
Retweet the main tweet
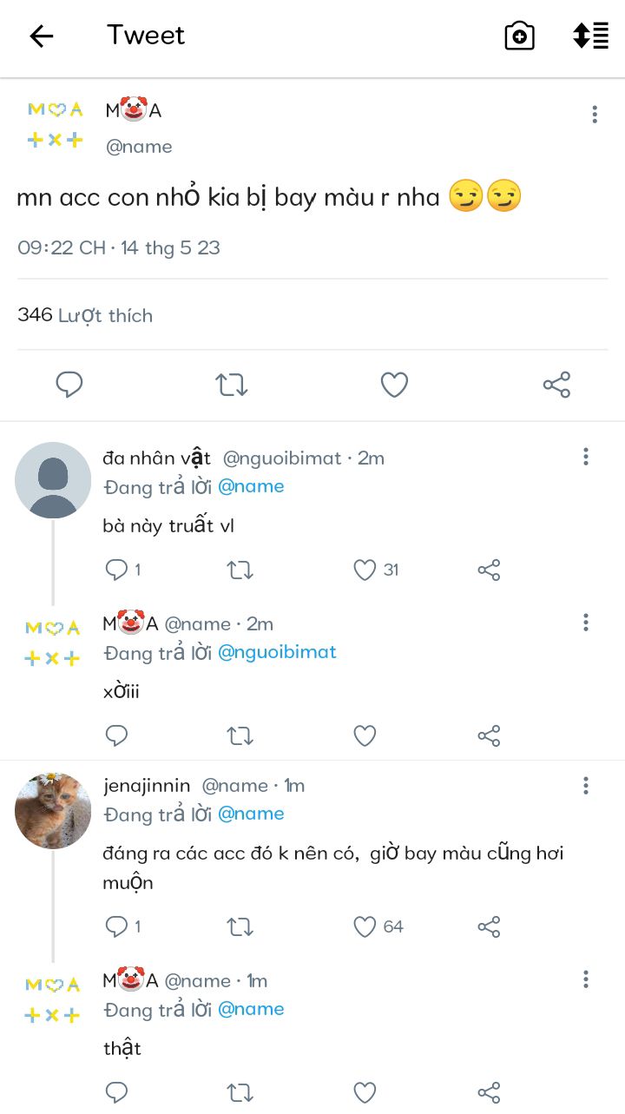click(232, 385)
